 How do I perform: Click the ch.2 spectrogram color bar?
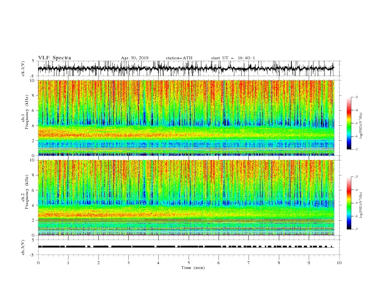349,203
